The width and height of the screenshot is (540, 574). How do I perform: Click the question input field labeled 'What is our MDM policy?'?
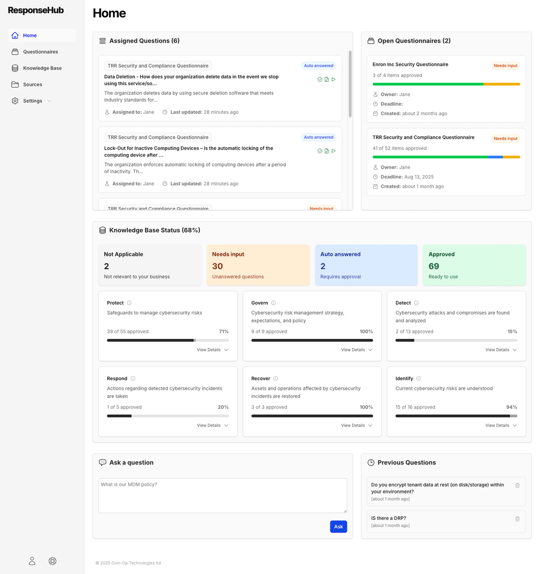(222, 495)
